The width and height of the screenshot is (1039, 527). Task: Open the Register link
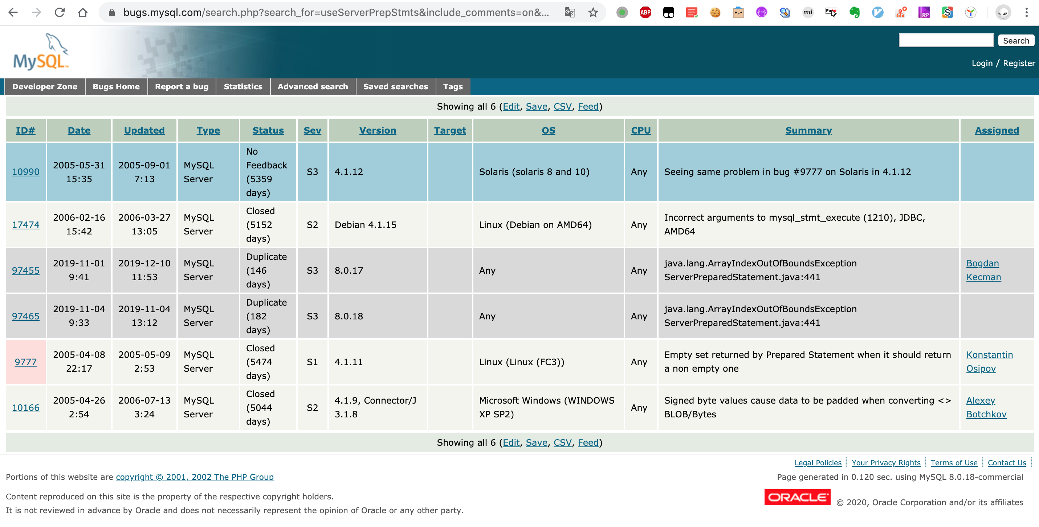[1019, 63]
